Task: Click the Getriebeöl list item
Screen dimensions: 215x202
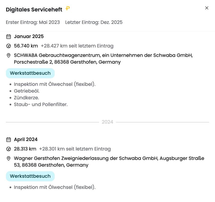Action: click(27, 91)
